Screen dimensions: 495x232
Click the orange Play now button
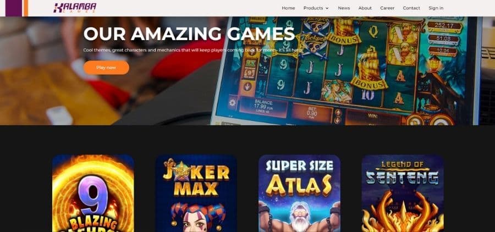(x=106, y=68)
